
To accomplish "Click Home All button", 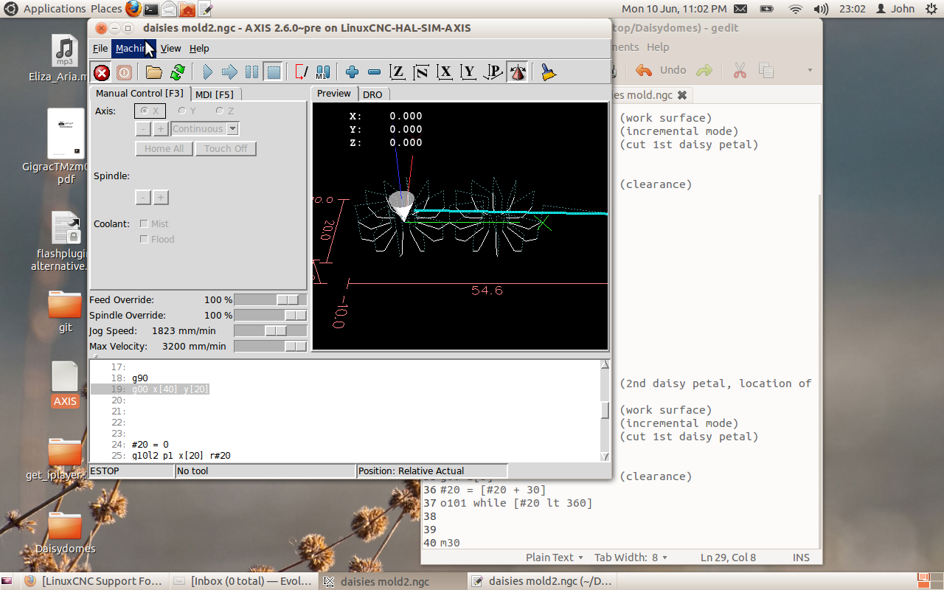I will point(164,148).
